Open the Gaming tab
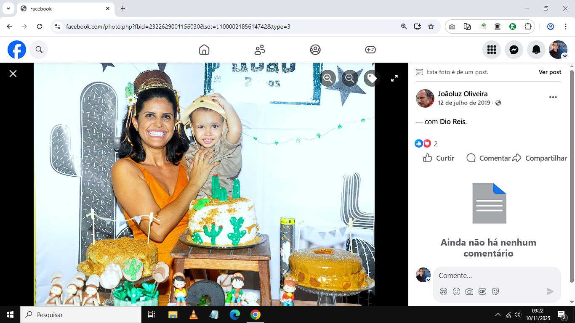Image resolution: width=575 pixels, height=323 pixels. point(370,50)
